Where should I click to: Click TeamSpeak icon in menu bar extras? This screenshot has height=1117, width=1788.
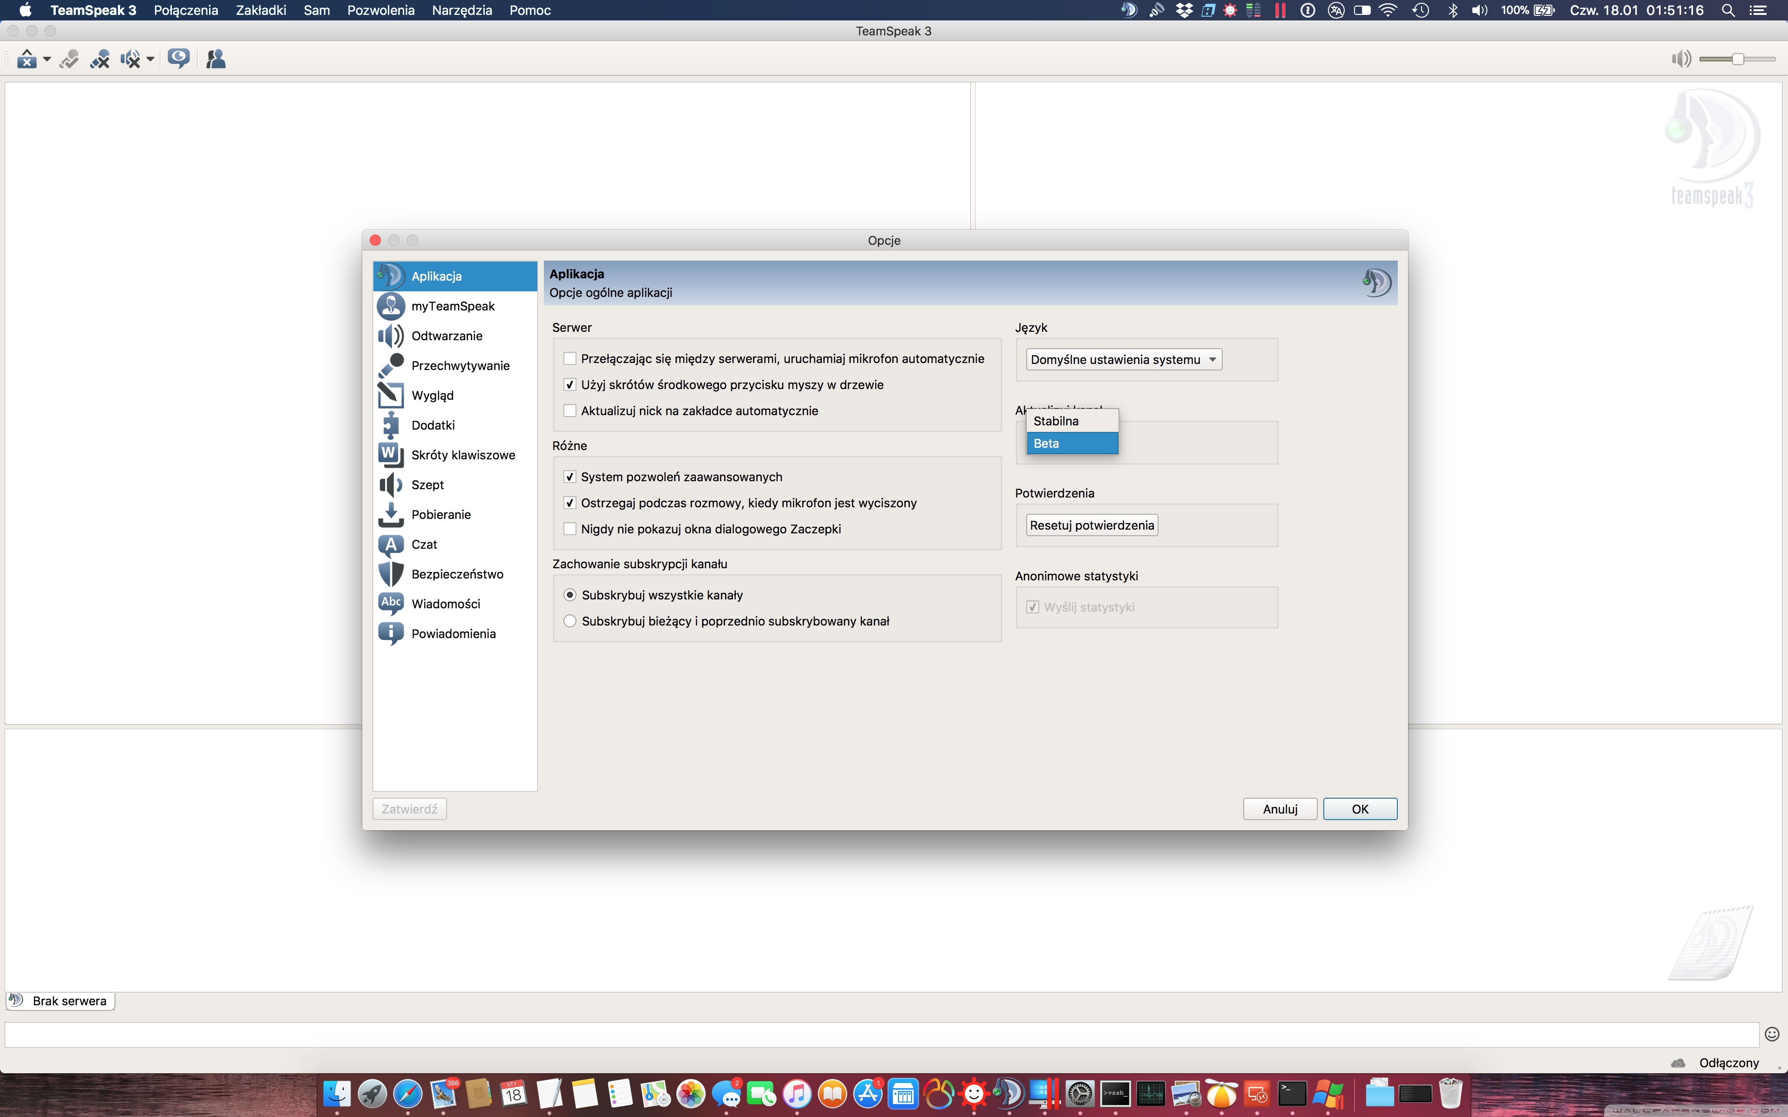1128,10
